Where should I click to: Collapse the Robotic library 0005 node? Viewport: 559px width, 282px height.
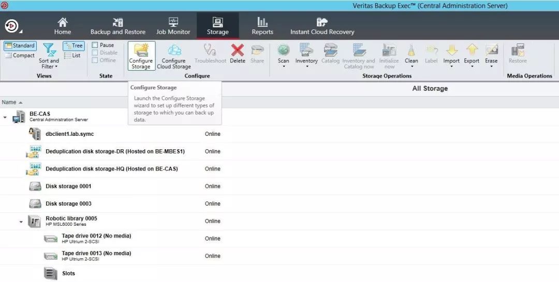click(x=21, y=222)
